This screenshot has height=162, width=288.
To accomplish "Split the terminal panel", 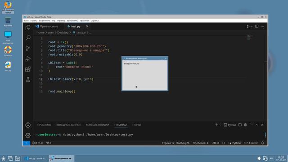I will [240, 125].
